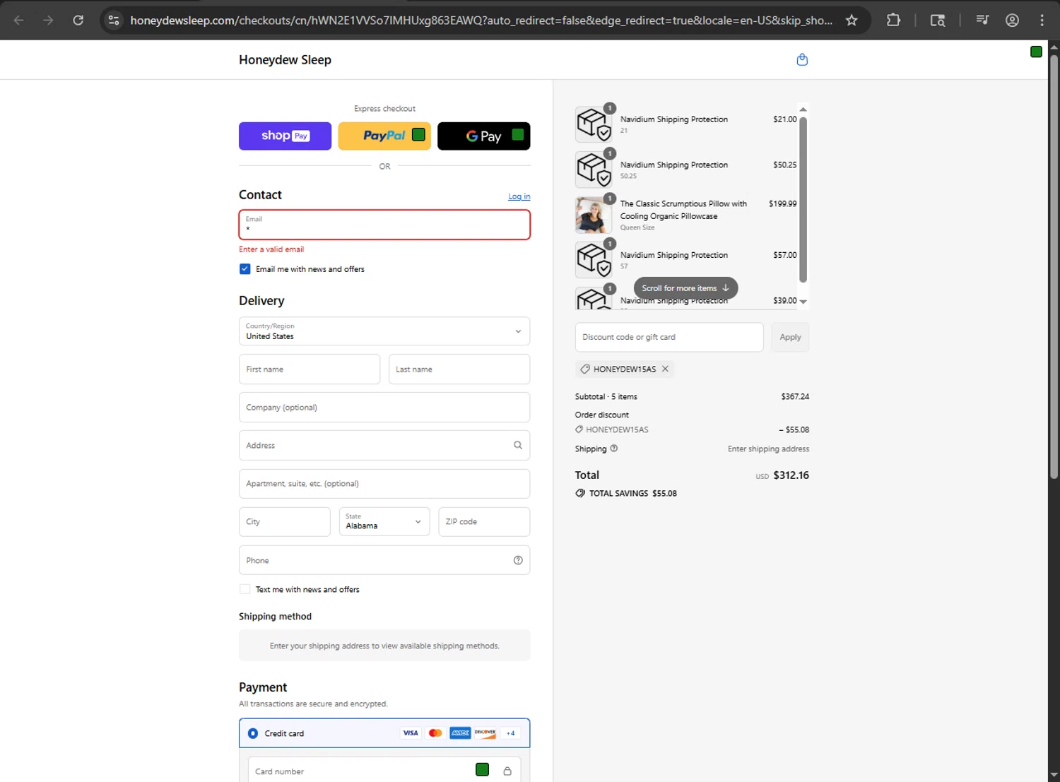Open the cart bag icon in header
This screenshot has height=782, width=1060.
[802, 60]
